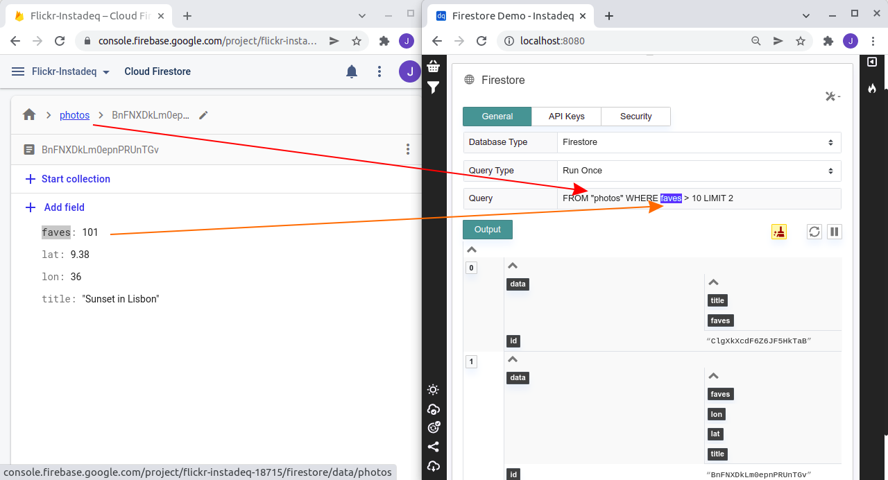Click the BnFNXDkLm0ep… breadcrumb
The width and height of the screenshot is (888, 480).
[x=151, y=115]
